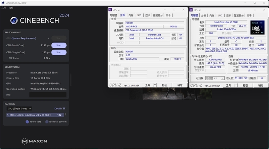Viewport: 269px width, 149px height.
Task: Click 验证 button in left CPU-Z window
Action: (x=164, y=85)
